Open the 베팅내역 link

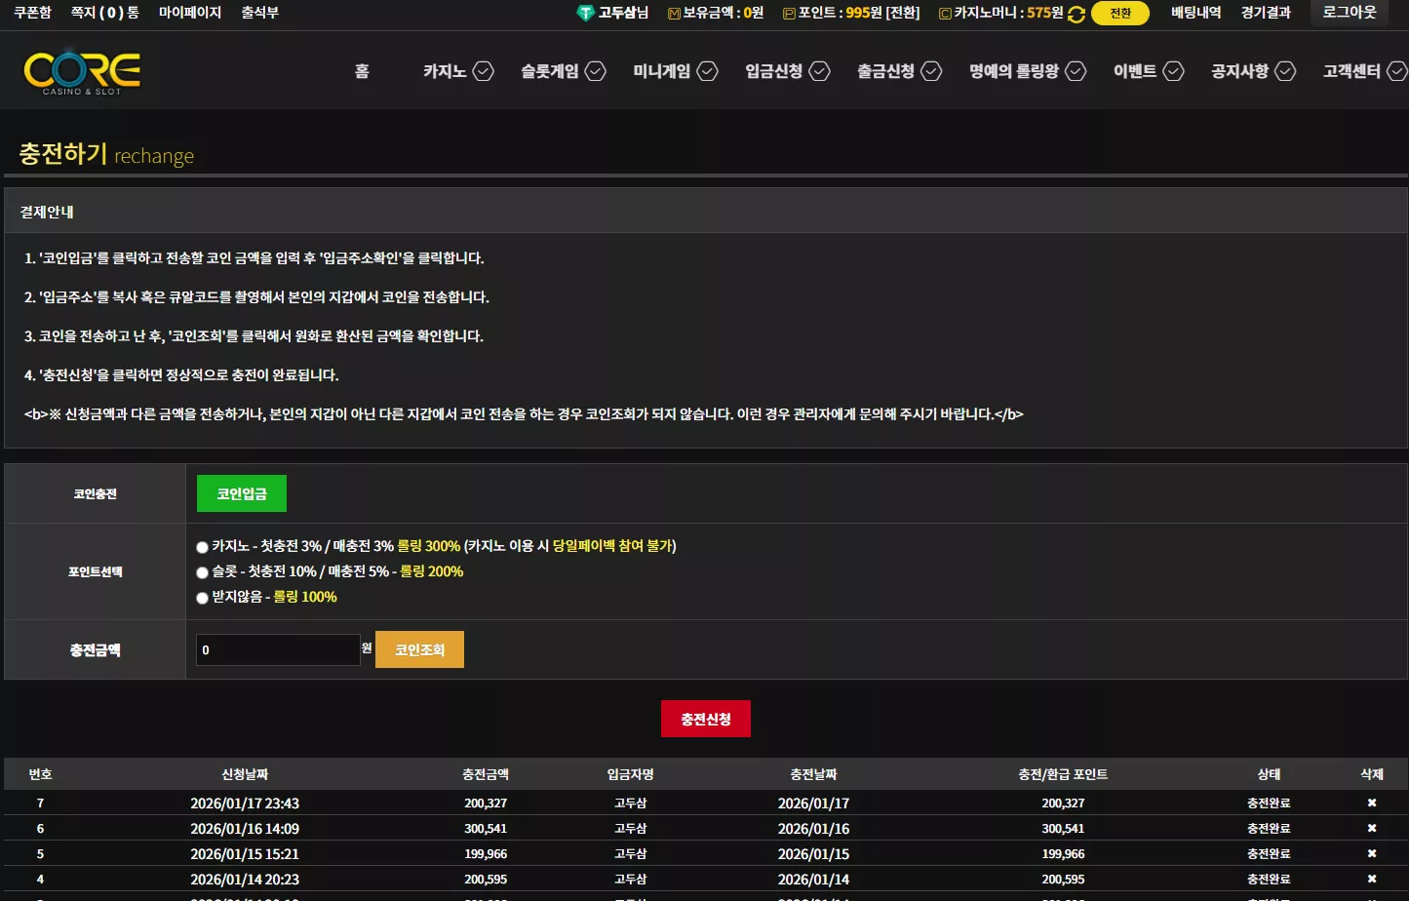point(1196,13)
